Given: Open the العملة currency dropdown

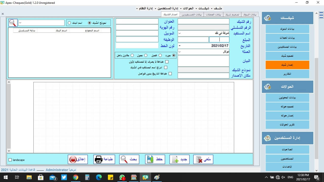Looking at the screenshot, I should click(179, 52).
